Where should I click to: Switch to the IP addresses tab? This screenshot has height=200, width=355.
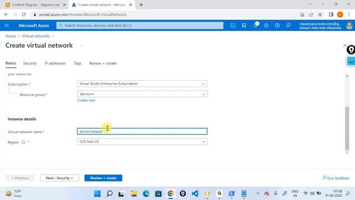55,63
